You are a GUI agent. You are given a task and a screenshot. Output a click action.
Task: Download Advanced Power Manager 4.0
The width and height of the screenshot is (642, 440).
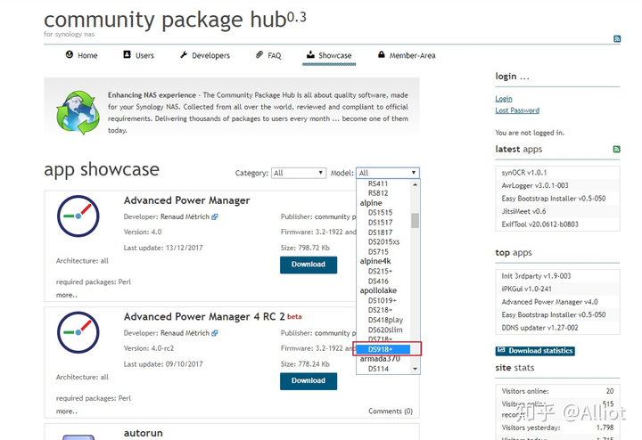(309, 265)
